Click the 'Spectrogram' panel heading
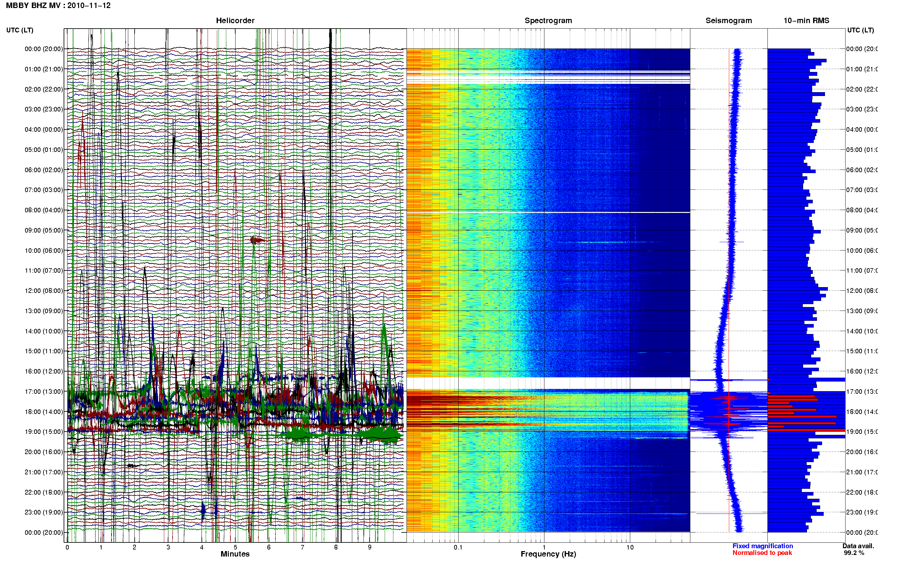Image resolution: width=914 pixels, height=571 pixels. (x=548, y=21)
